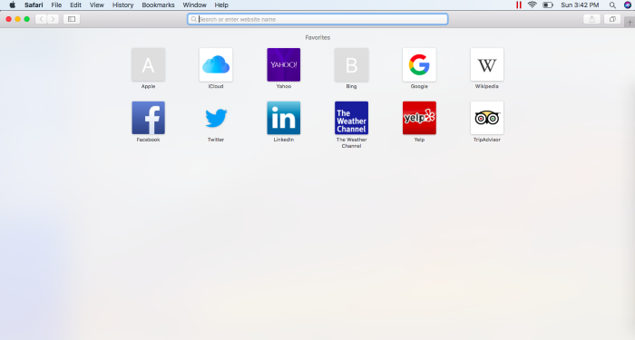Click the Wikipedia label under its tile
The width and height of the screenshot is (635, 340).
click(487, 86)
